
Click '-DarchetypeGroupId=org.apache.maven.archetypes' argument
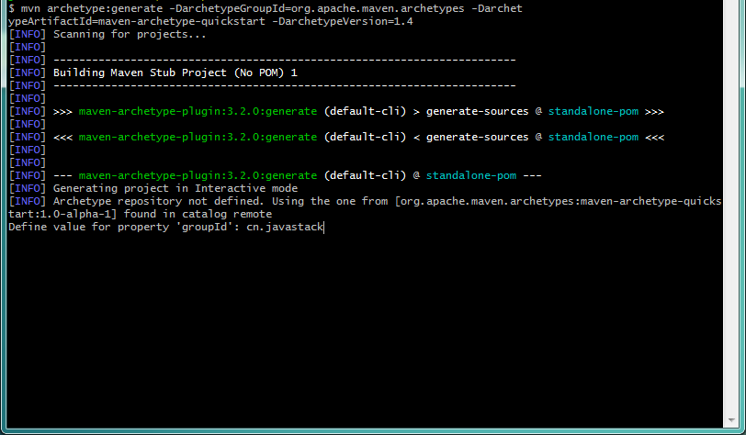point(317,8)
